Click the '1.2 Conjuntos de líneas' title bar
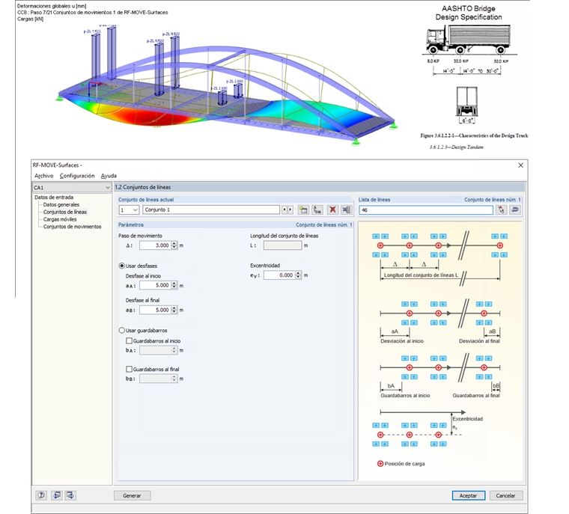Screen dimensions: 569x514 (x=320, y=187)
